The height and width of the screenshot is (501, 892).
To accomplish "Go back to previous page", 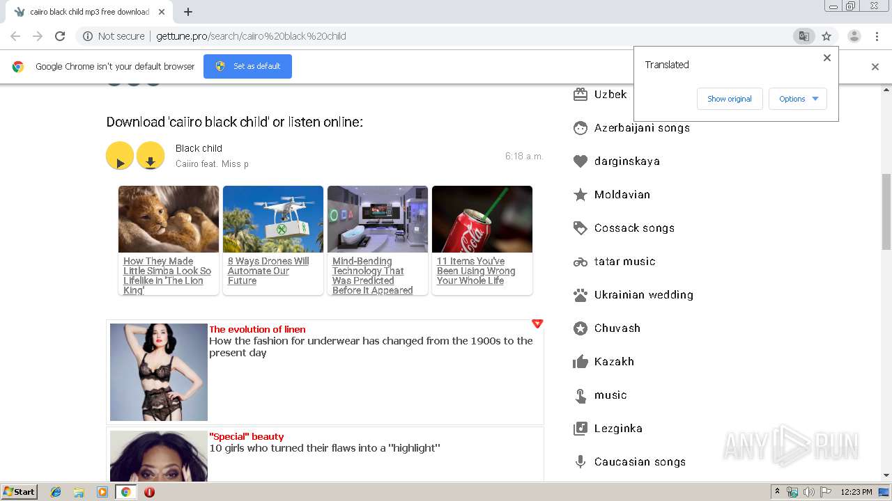I will (x=15, y=36).
